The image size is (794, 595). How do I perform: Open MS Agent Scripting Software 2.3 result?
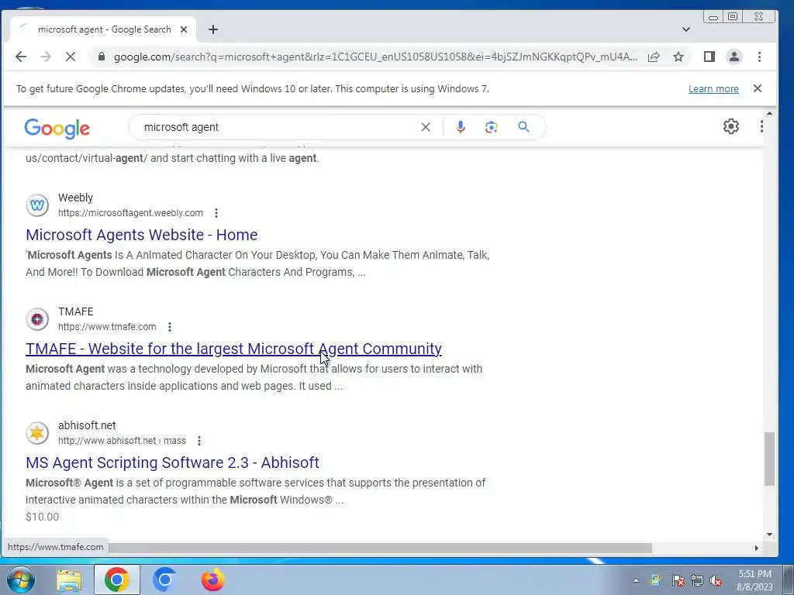click(172, 463)
